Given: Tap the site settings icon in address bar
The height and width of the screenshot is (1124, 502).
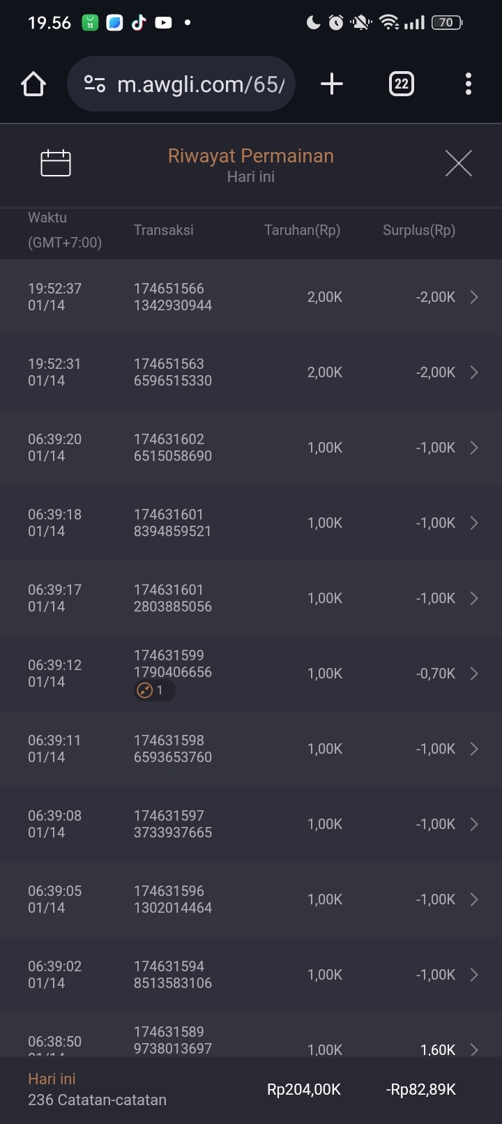Looking at the screenshot, I should click(x=95, y=84).
